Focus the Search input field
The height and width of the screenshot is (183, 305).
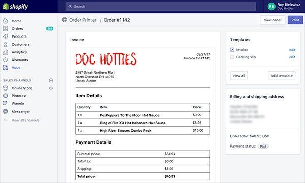(161, 7)
